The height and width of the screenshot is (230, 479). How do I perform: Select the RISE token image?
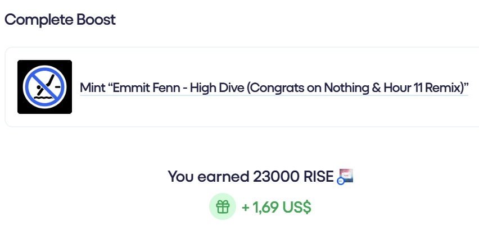(x=346, y=176)
